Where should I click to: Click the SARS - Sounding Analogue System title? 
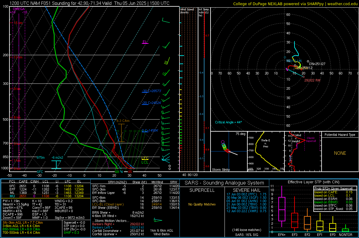pos(225,183)
